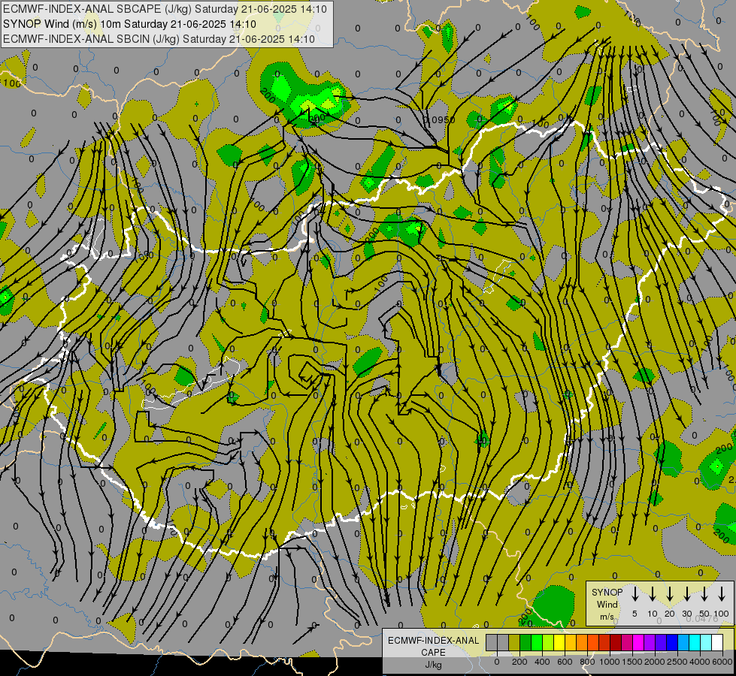Viewport: 736px width, 676px height.
Task: Click the 1000 tick label in CAPE legend
Action: point(610,662)
